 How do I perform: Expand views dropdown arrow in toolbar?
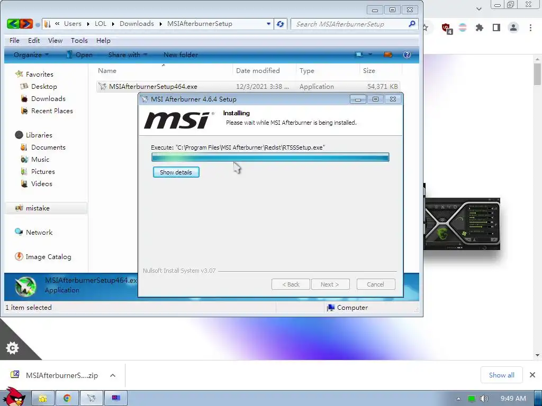pos(370,54)
